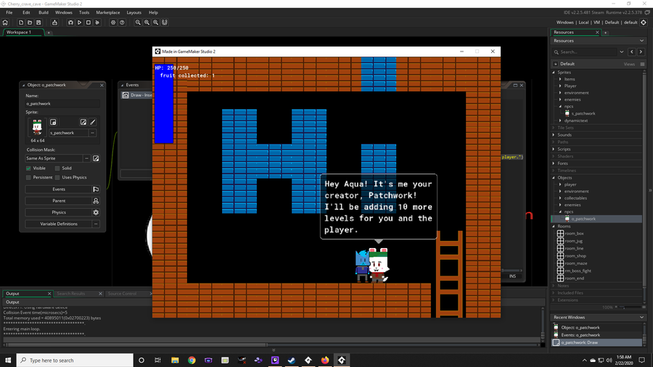653x367 pixels.
Task: Create a new project from toolbar
Action: [x=21, y=22]
